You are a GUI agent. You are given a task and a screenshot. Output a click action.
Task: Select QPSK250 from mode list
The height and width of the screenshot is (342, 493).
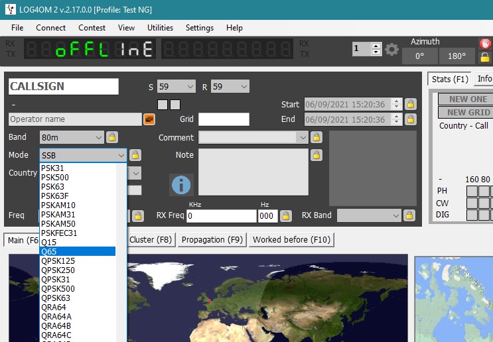tap(78, 270)
